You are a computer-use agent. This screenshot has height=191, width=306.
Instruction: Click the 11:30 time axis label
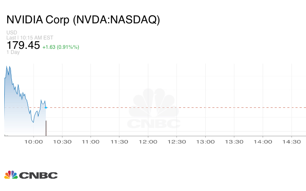pyautogui.click(x=119, y=142)
